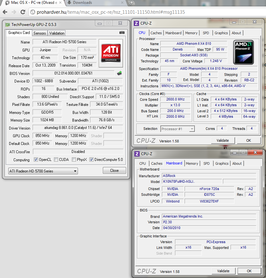
Task: Open About tab in lower CPU-Z window
Action: tap(237, 163)
